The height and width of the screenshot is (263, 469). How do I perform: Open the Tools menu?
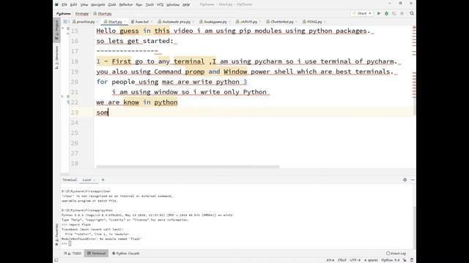pos(149,4)
